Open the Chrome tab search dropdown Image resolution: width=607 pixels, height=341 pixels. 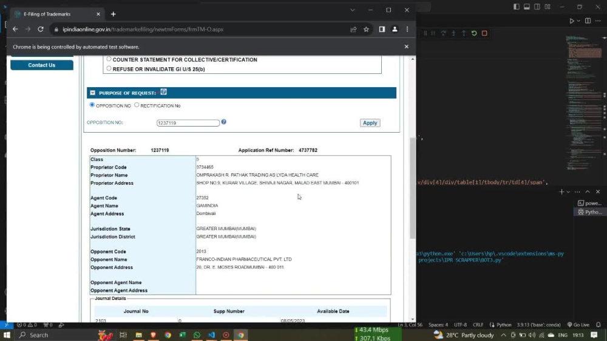352,10
